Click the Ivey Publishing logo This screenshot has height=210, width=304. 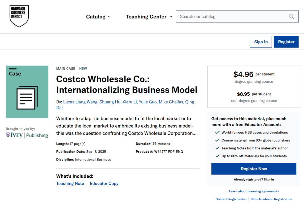click(27, 135)
